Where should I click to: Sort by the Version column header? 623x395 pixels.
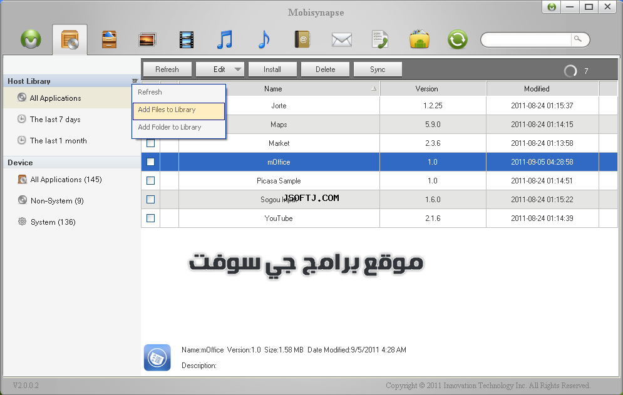tap(433, 89)
